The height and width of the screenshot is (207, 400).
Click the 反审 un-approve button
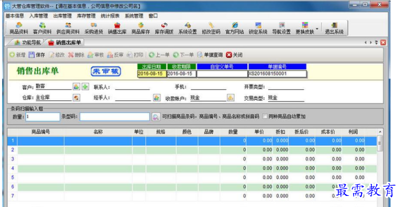pyautogui.click(x=115, y=55)
